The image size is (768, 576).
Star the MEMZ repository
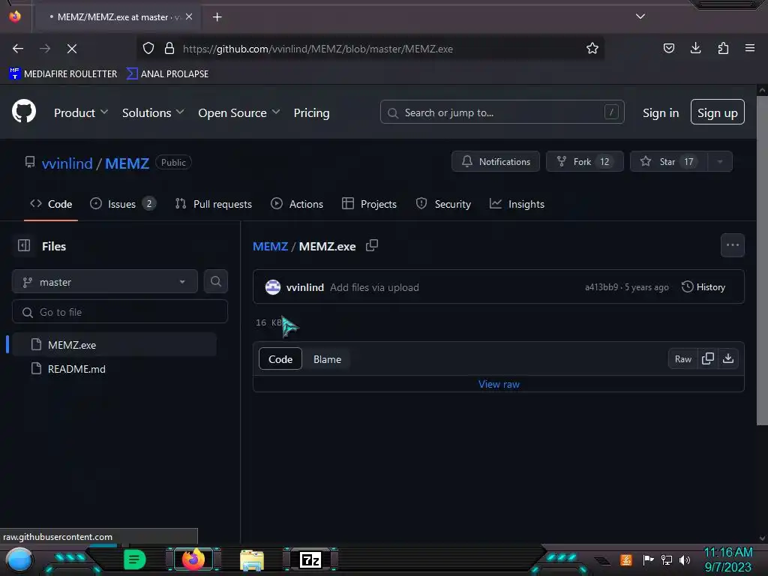(669, 162)
